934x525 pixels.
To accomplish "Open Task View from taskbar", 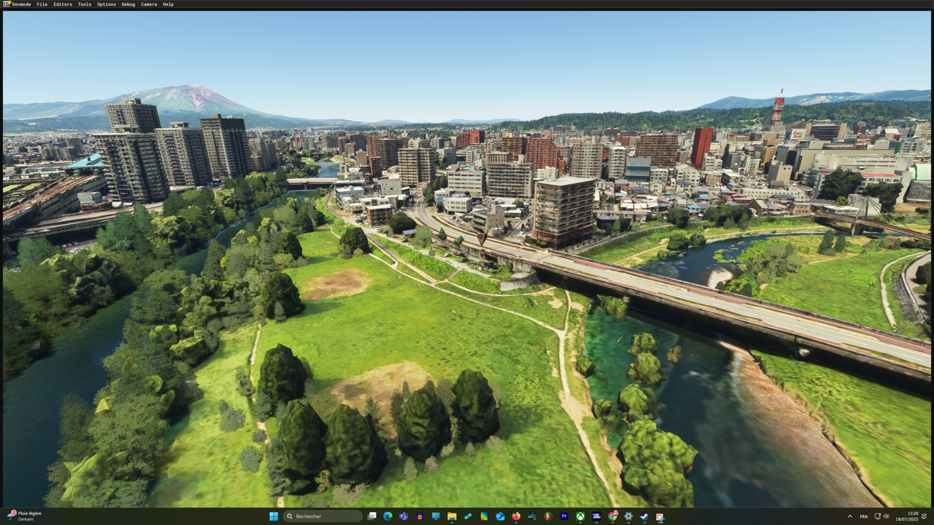I will [372, 516].
